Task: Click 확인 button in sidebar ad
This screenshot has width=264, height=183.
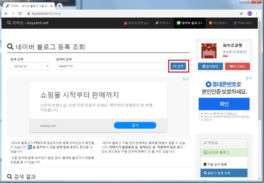Action: coord(224,104)
